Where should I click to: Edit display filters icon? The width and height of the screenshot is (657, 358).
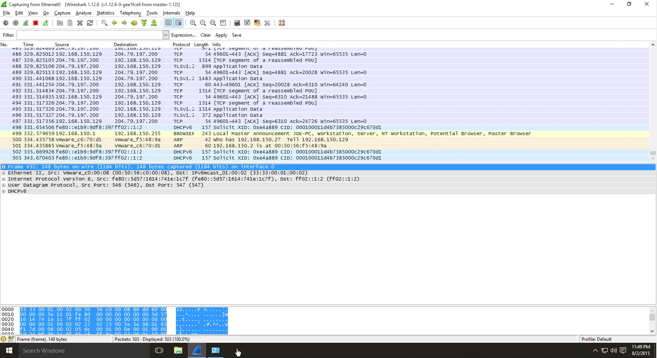point(247,23)
